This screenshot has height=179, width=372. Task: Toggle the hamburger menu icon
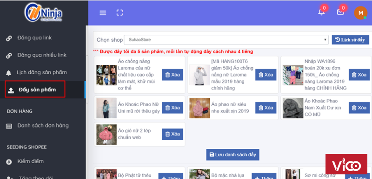pyautogui.click(x=103, y=13)
